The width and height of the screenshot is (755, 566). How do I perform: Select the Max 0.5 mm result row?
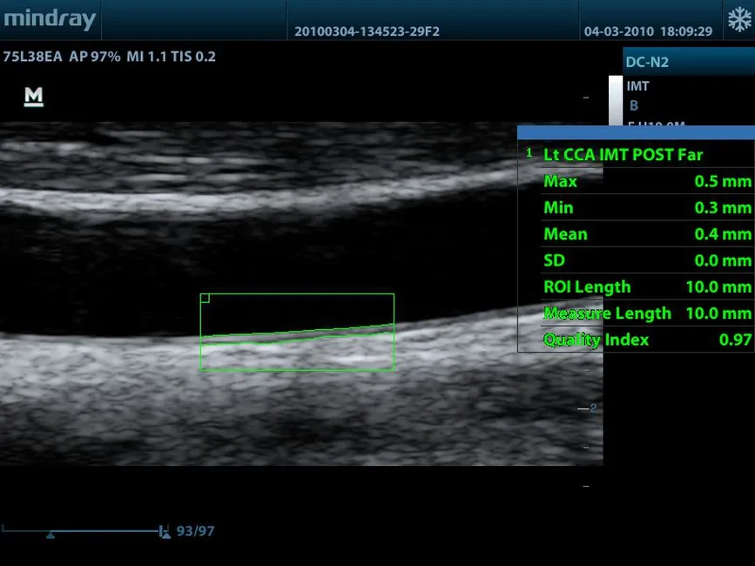[646, 181]
